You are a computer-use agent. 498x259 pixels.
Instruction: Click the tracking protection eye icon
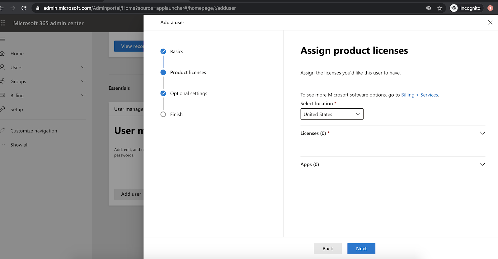pyautogui.click(x=429, y=8)
